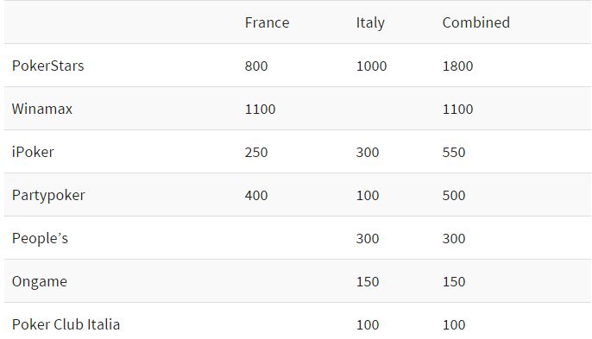
Task: Click PokerStars France value 800
Action: pyautogui.click(x=256, y=66)
